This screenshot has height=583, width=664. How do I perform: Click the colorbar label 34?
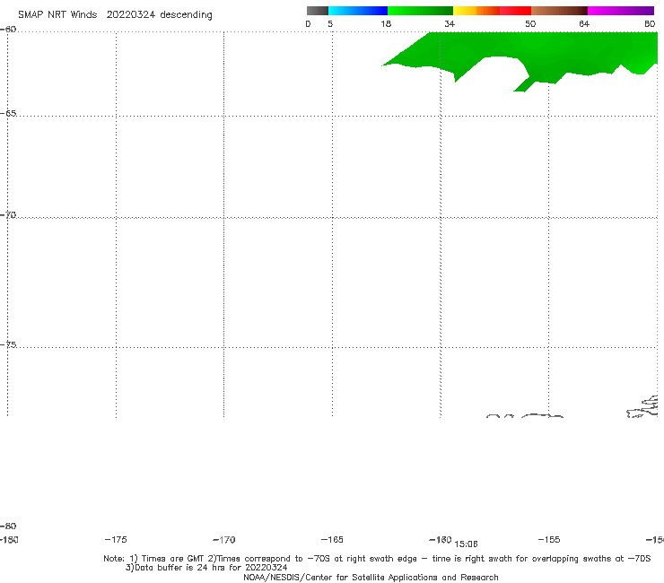(450, 24)
